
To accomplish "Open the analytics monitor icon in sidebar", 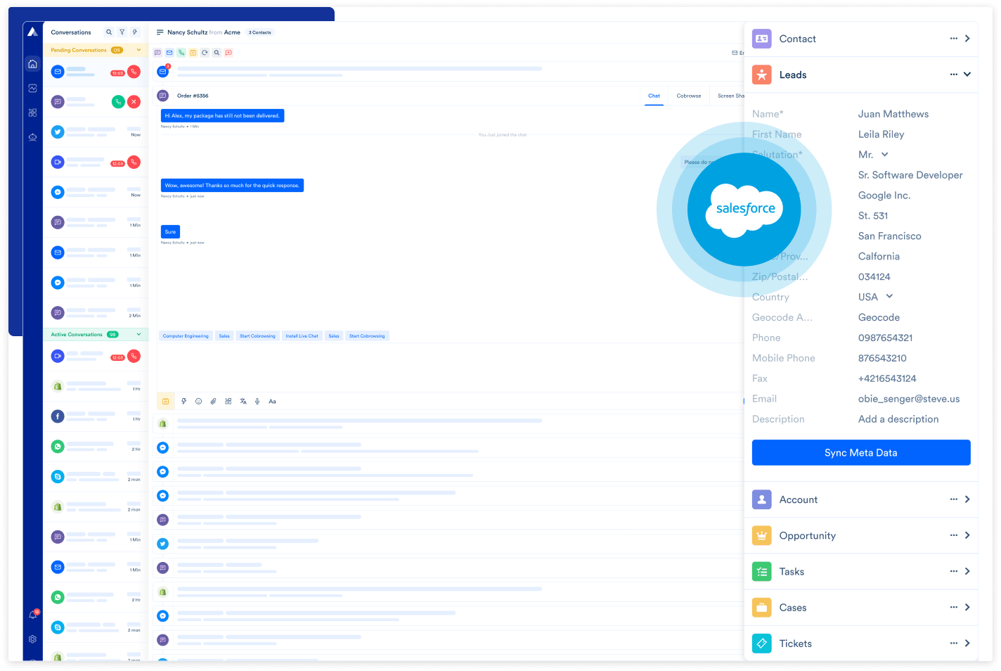I will [32, 89].
